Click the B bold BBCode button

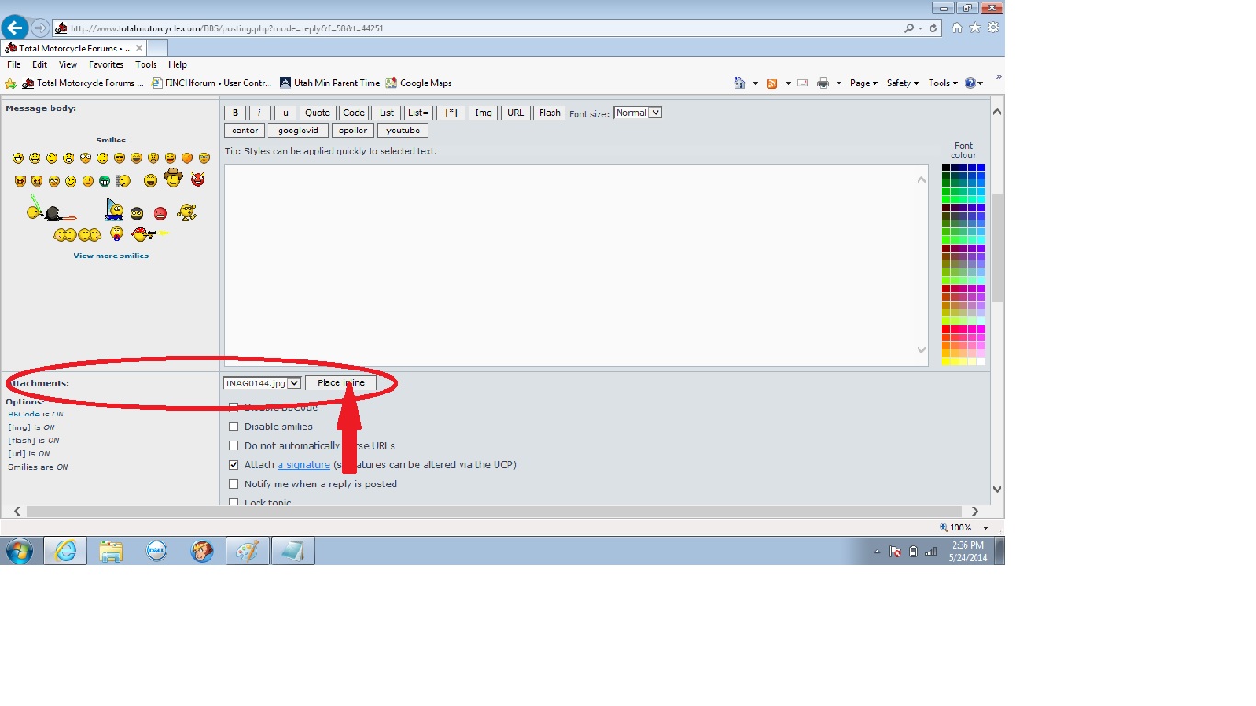coord(235,112)
